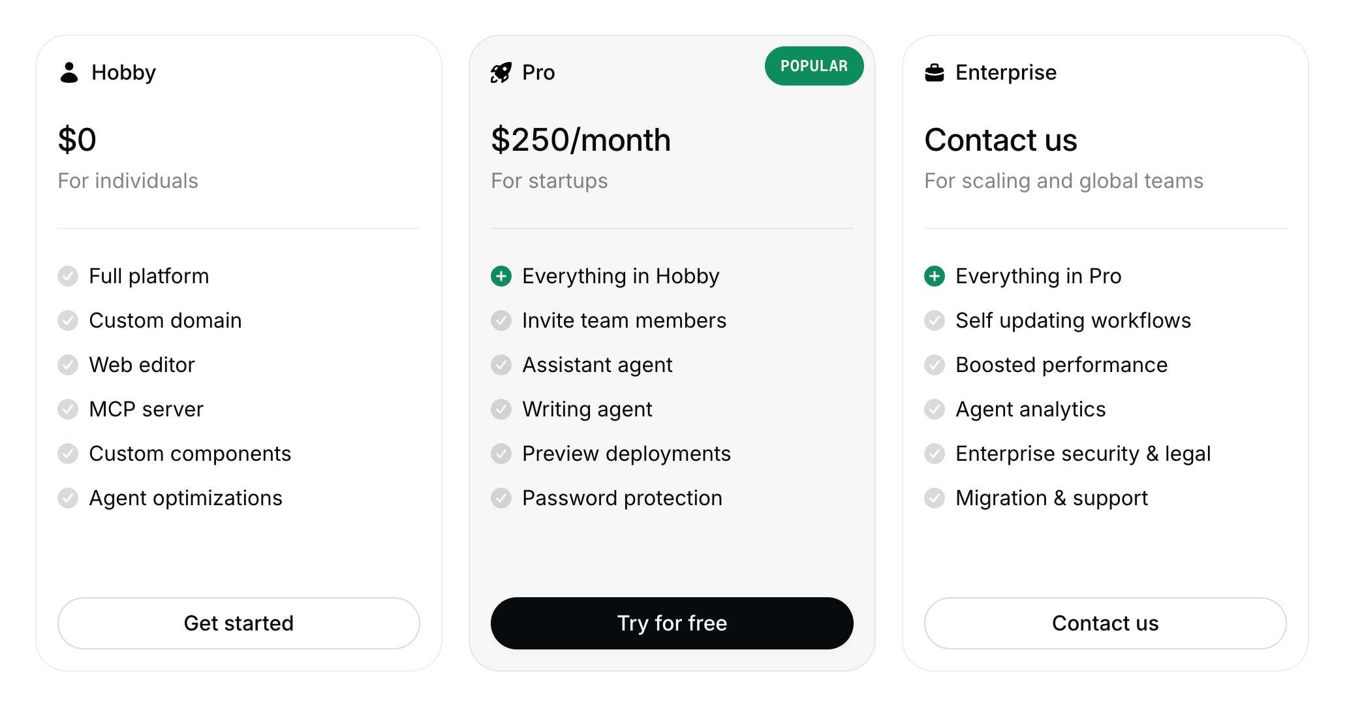Screen dimensions: 1347x701
Task: Click the green plus beside Everything in Hobby
Action: (x=501, y=276)
